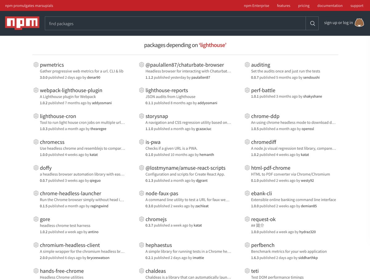Click package icon beside perf-battle
The width and height of the screenshot is (370, 279).
click(x=247, y=90)
